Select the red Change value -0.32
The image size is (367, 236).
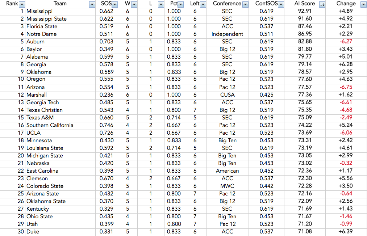[346, 163]
